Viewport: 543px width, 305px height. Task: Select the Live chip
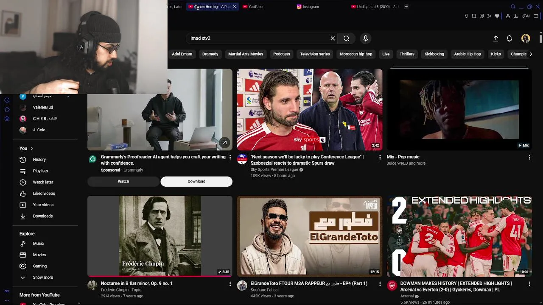tap(386, 54)
